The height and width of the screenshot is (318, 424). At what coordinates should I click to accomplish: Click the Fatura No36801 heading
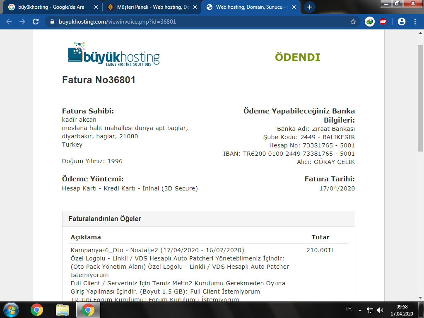[x=99, y=80]
